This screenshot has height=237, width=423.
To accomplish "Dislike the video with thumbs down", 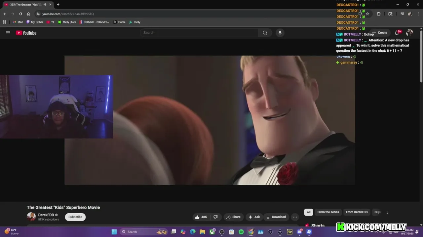I will (x=215, y=217).
